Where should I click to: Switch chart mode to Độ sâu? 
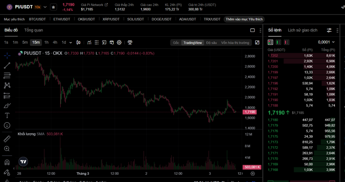(x=212, y=43)
